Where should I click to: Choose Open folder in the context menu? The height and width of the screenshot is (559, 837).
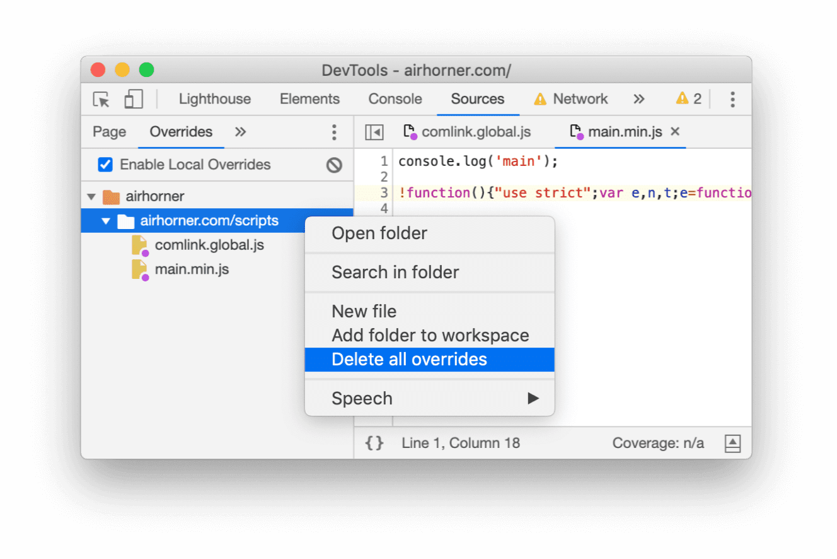pos(379,233)
